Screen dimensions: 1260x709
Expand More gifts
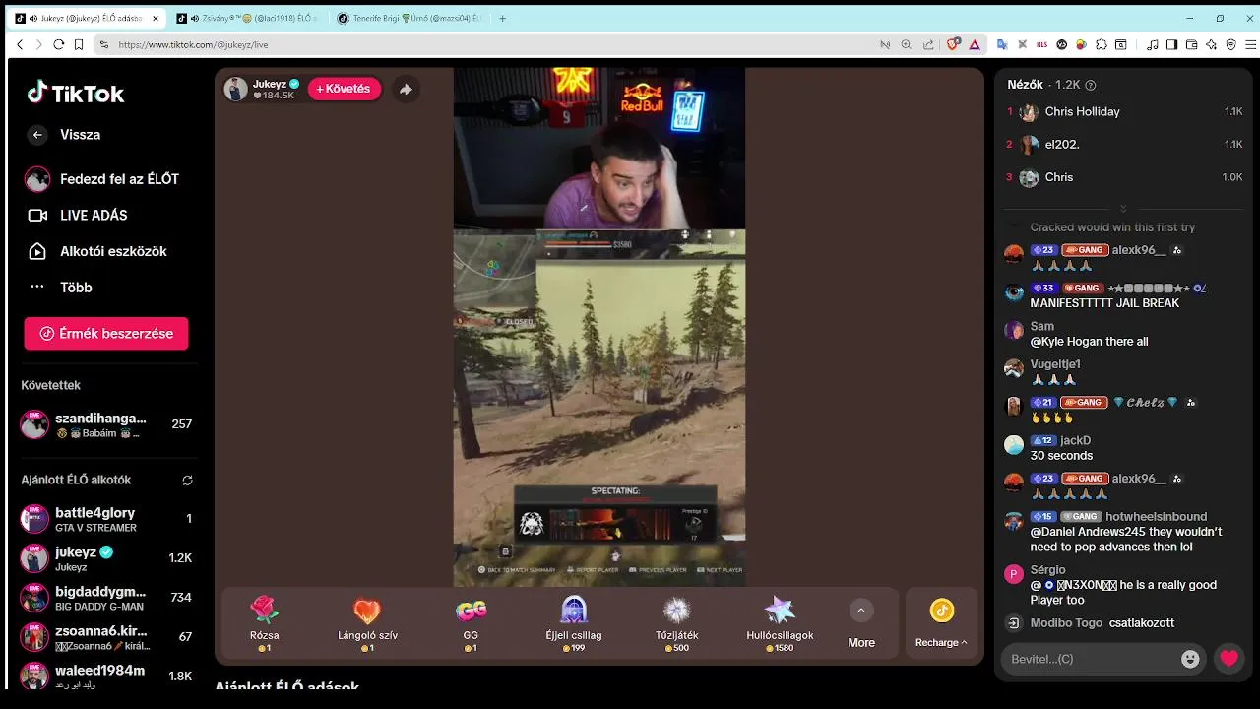[x=861, y=623]
